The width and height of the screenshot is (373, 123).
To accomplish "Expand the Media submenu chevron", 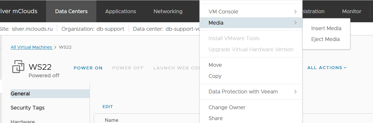I will (295, 23).
